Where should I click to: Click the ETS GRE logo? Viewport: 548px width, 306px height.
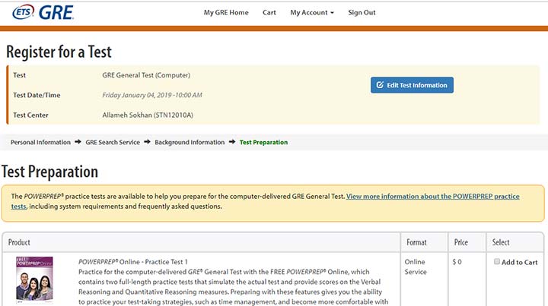[x=43, y=13]
